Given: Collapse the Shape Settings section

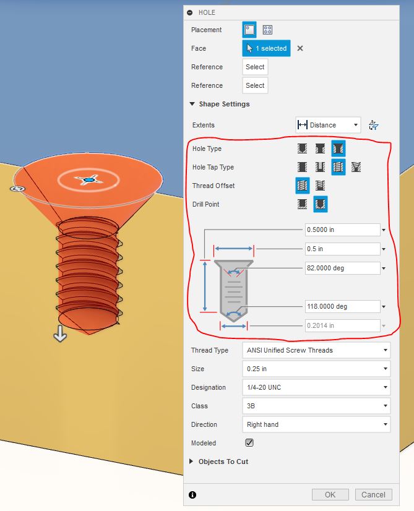Looking at the screenshot, I should (x=192, y=104).
